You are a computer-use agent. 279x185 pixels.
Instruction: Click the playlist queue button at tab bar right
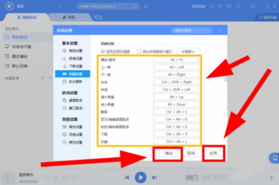pos(267,17)
